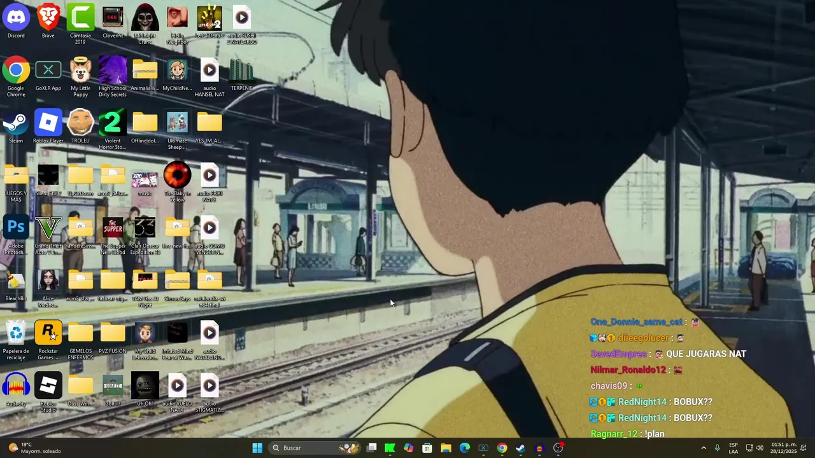Select High School Dirty Secrets icon

tap(113, 77)
